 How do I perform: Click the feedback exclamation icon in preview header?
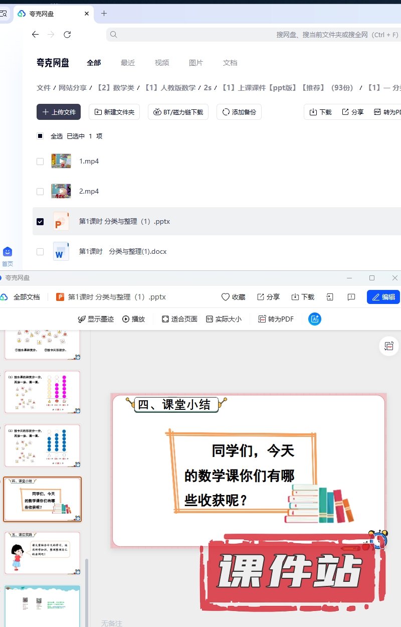point(351,297)
